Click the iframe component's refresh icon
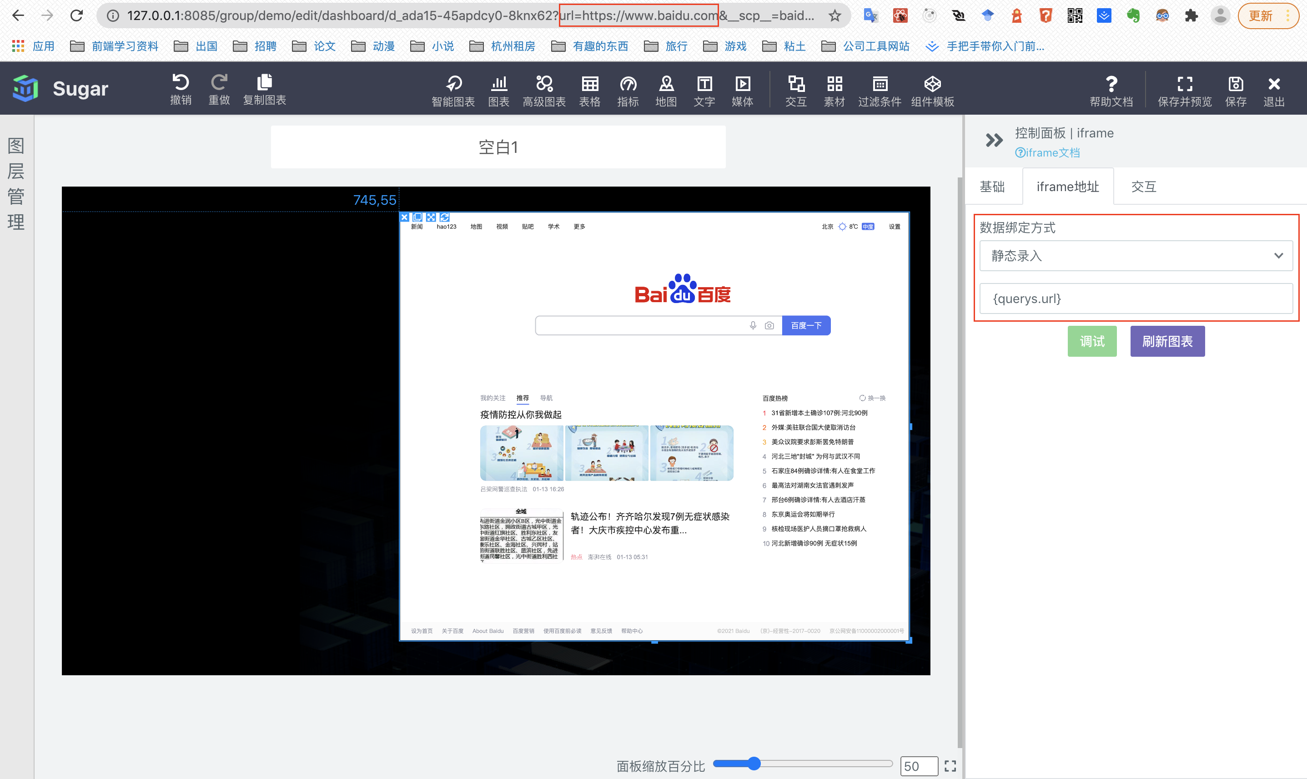The image size is (1307, 779). click(x=445, y=217)
